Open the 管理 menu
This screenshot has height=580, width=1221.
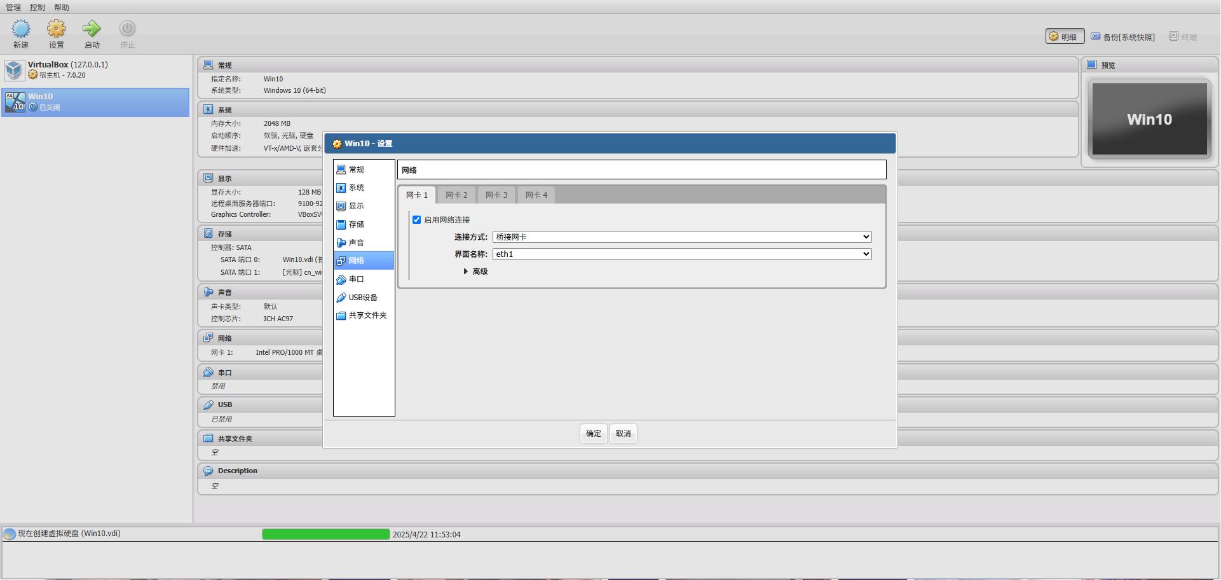point(13,8)
